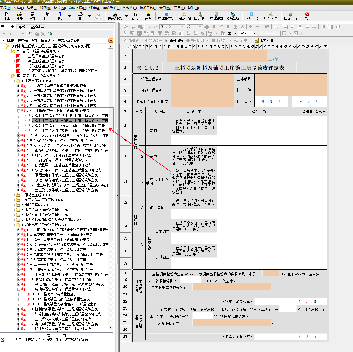Viewport: 353px width, 352px height.
Task: Open 在线找专家 online expert
Action: tap(166, 16)
